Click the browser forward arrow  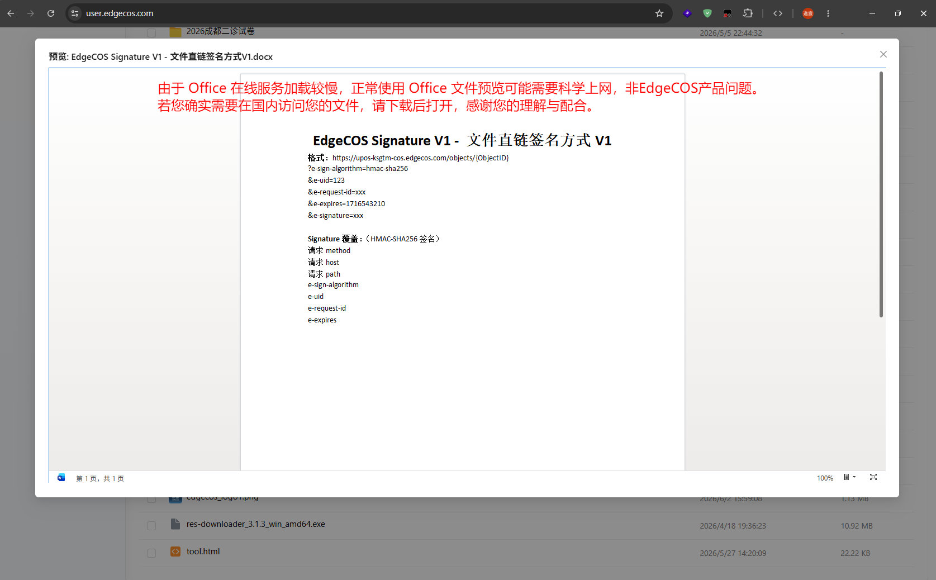31,13
